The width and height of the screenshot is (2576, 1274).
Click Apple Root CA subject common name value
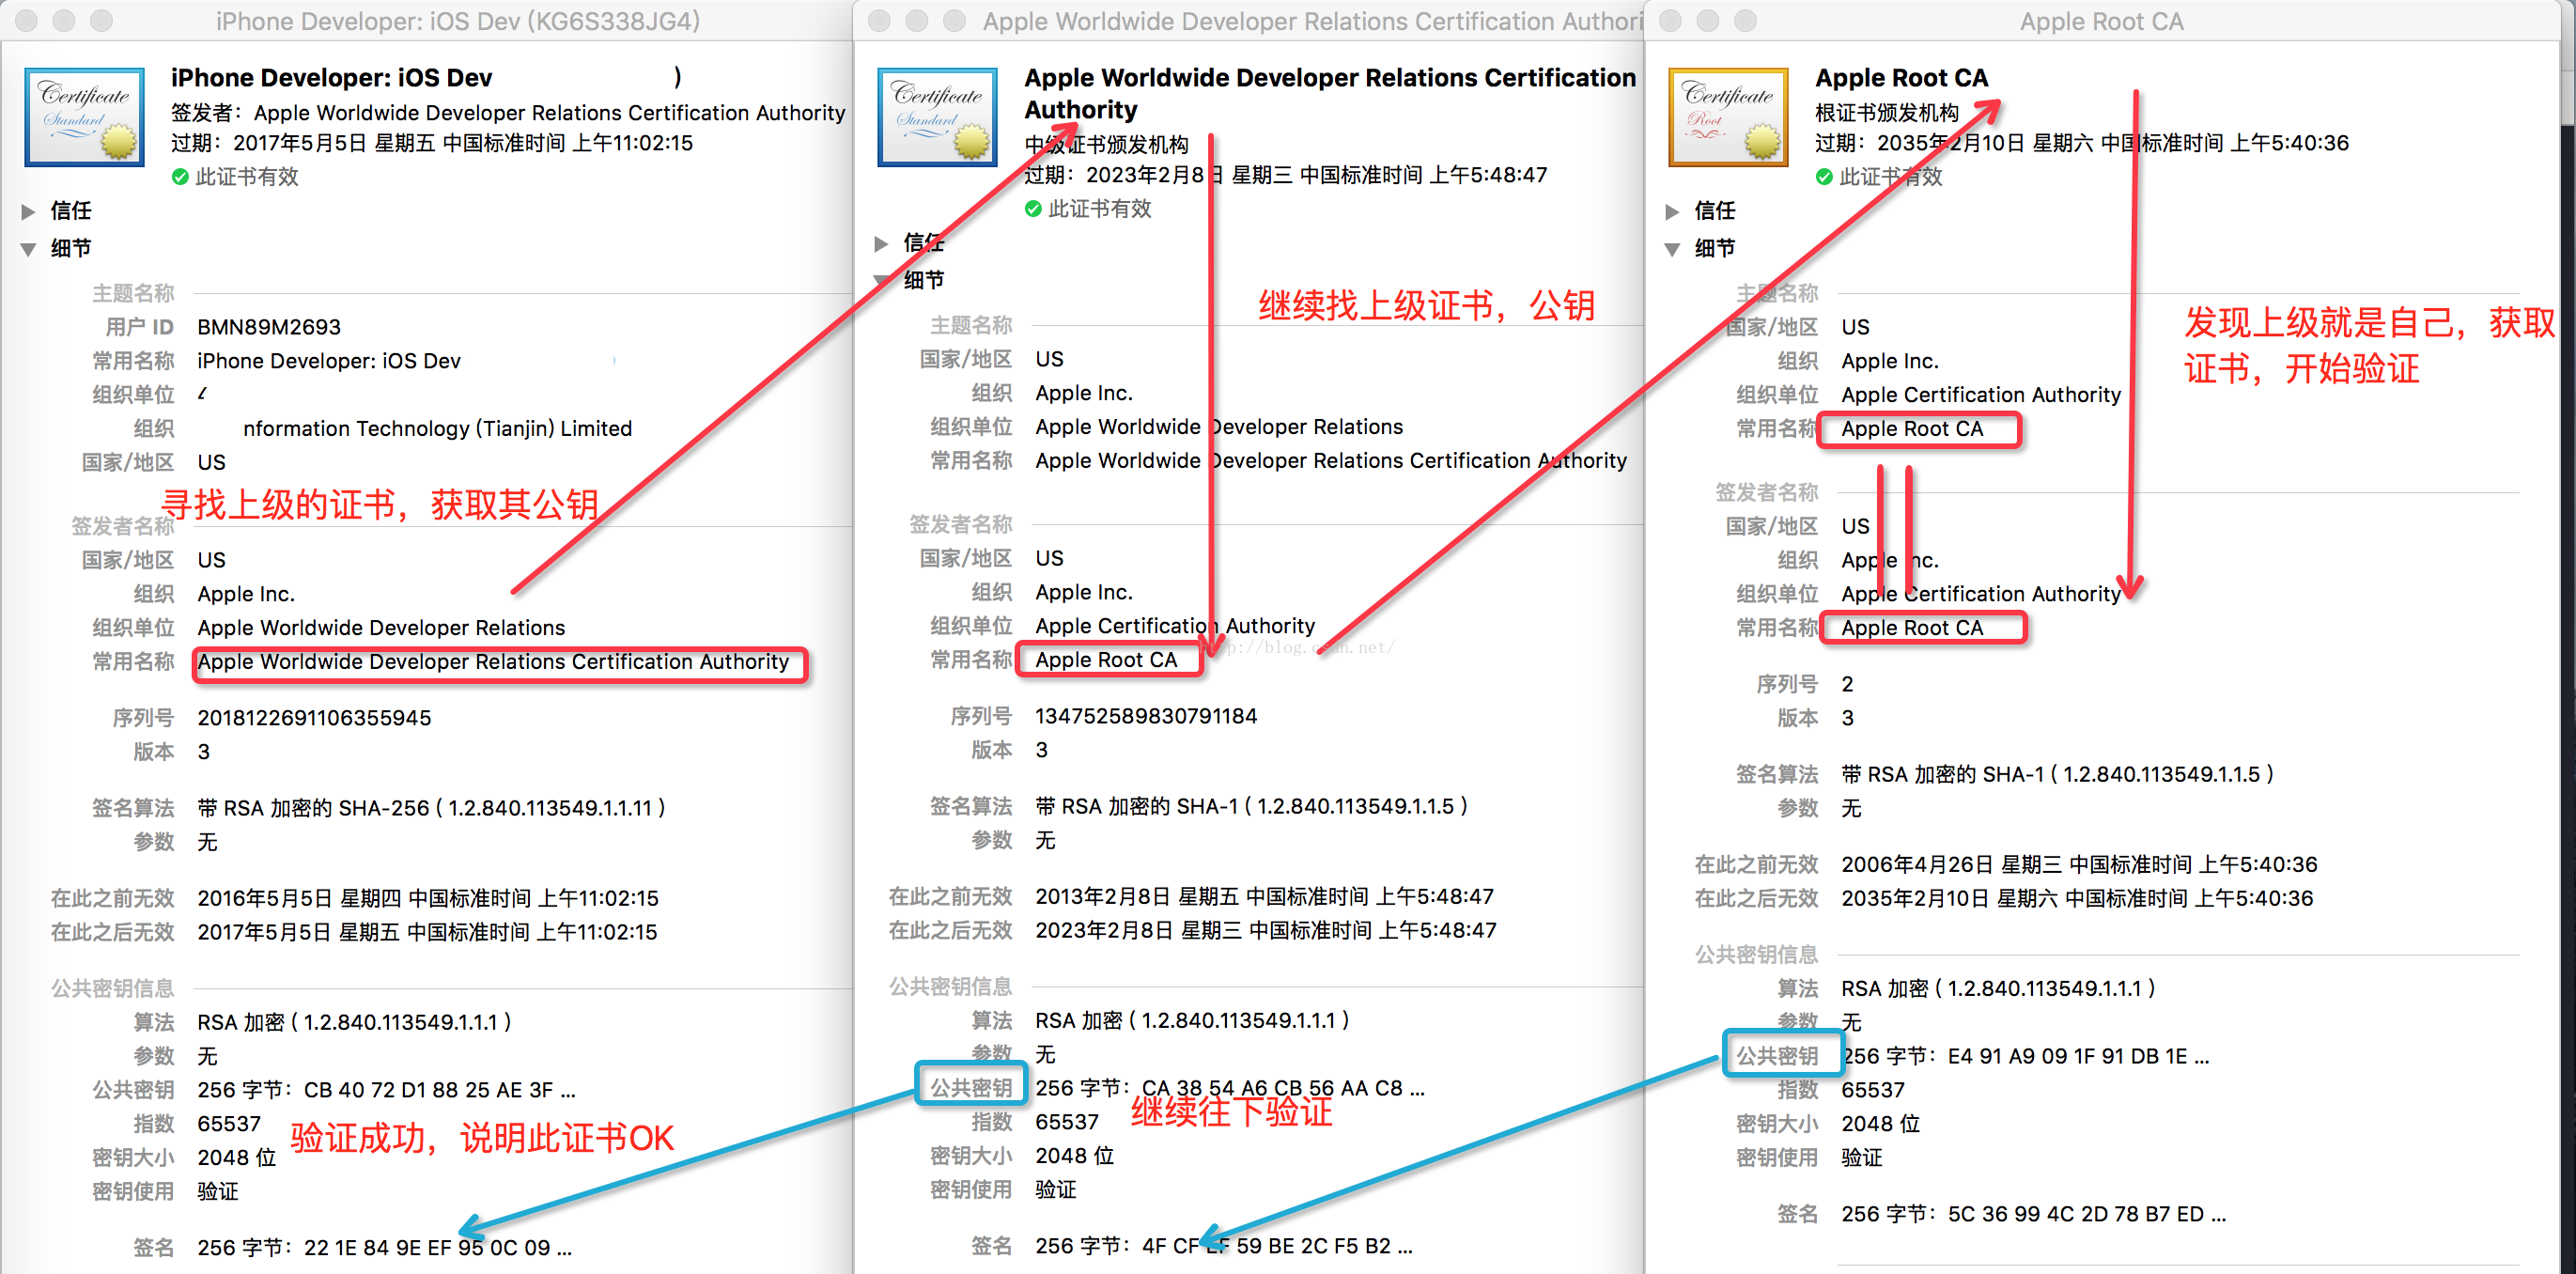tap(1911, 429)
